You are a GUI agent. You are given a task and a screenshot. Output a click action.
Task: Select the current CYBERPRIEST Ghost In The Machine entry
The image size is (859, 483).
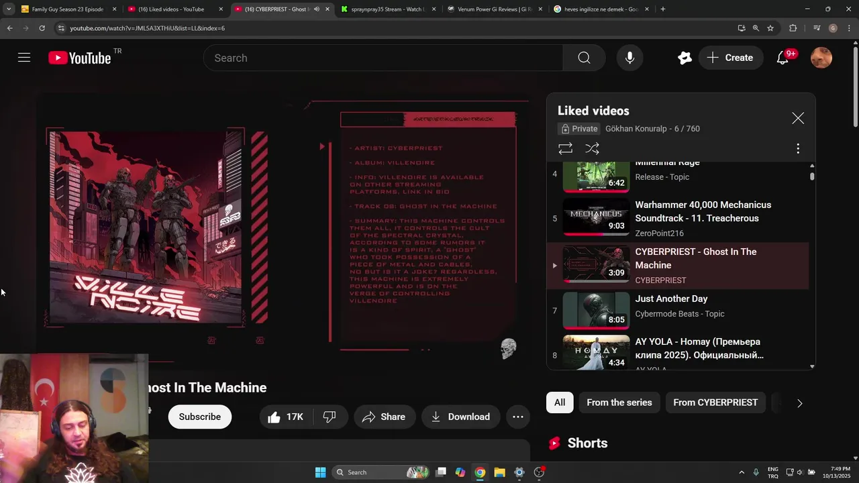678,265
